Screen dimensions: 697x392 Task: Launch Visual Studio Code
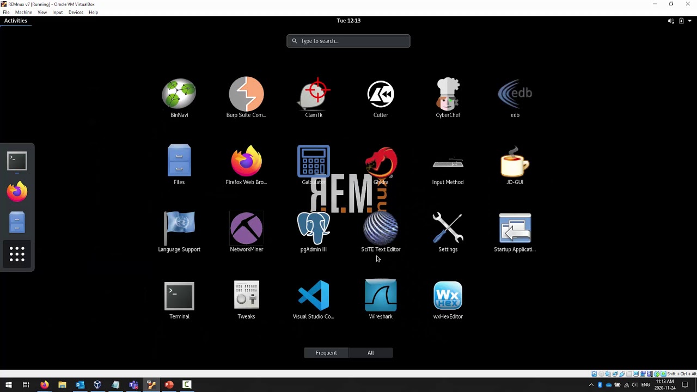click(x=314, y=299)
